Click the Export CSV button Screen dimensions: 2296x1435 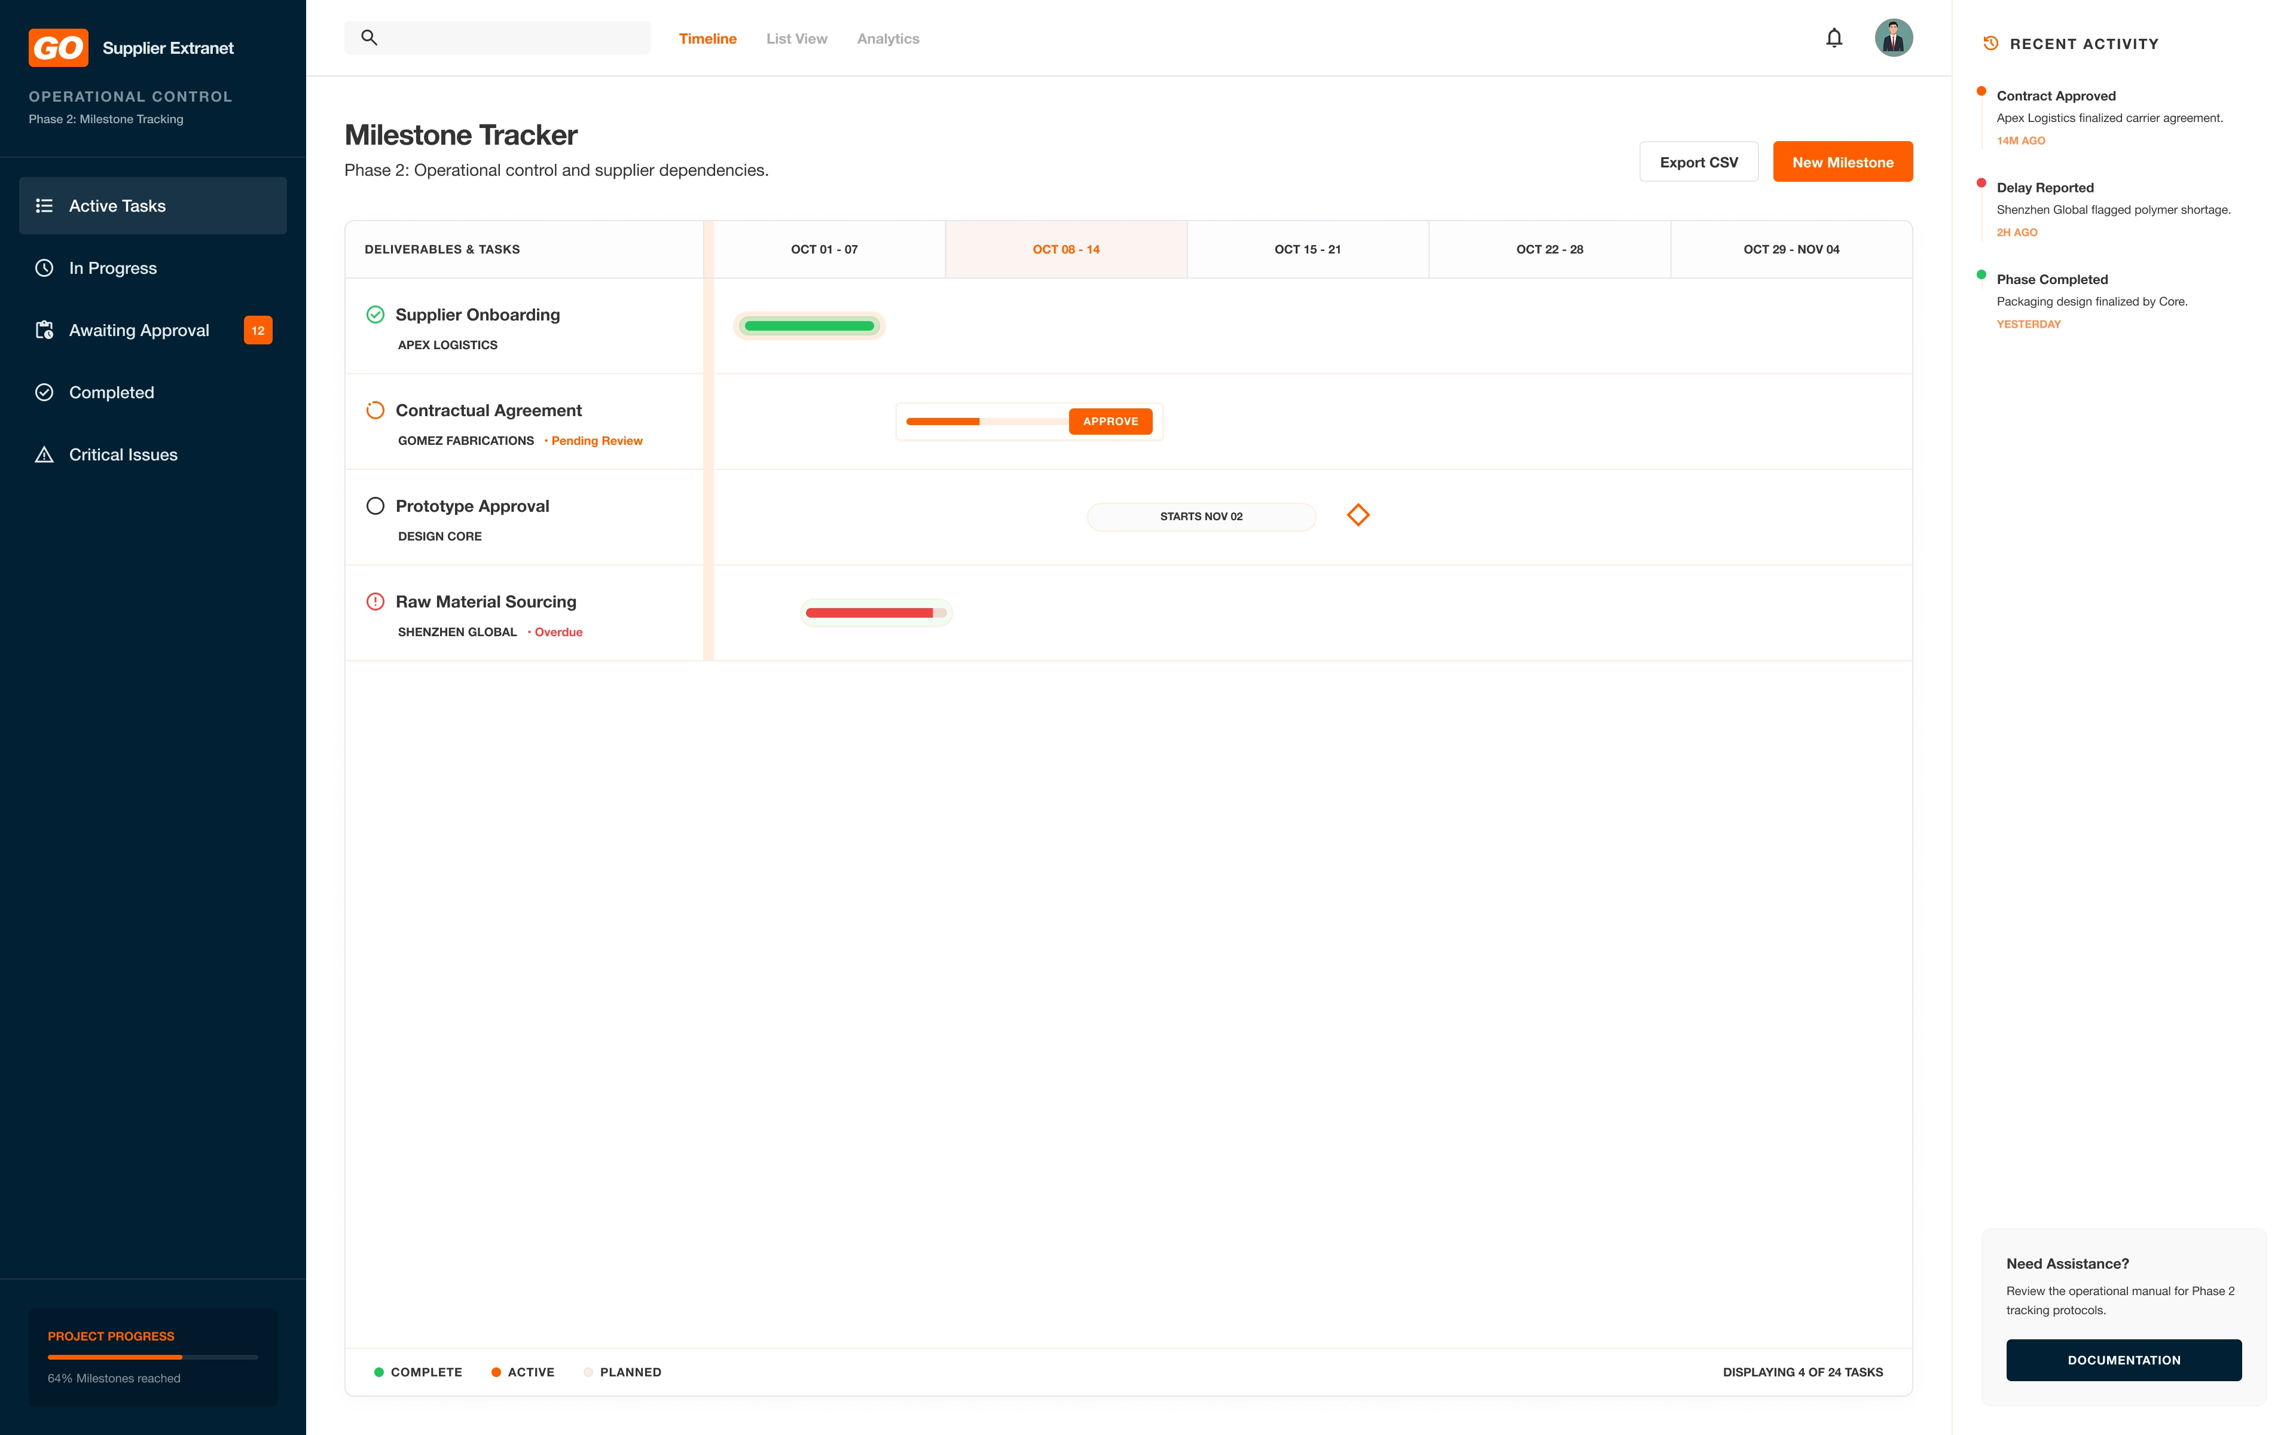tap(1698, 162)
